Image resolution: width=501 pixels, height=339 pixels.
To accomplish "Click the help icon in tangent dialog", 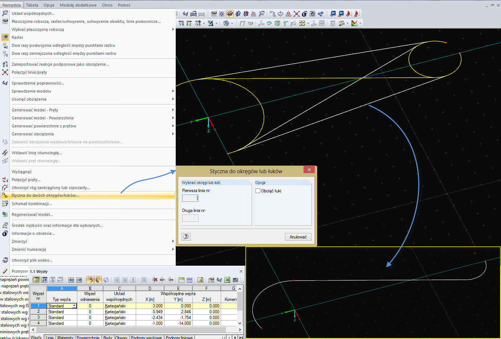I will click(x=186, y=237).
